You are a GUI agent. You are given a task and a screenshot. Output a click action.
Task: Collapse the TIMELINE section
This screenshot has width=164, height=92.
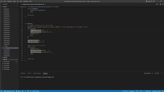pyautogui.click(x=10, y=60)
